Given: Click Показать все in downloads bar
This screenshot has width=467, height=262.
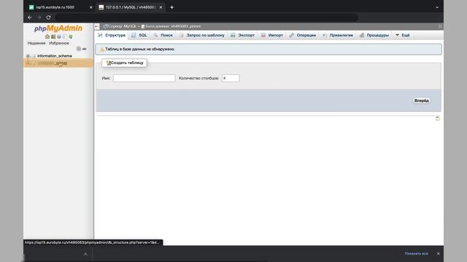Looking at the screenshot, I should pyautogui.click(x=416, y=254).
